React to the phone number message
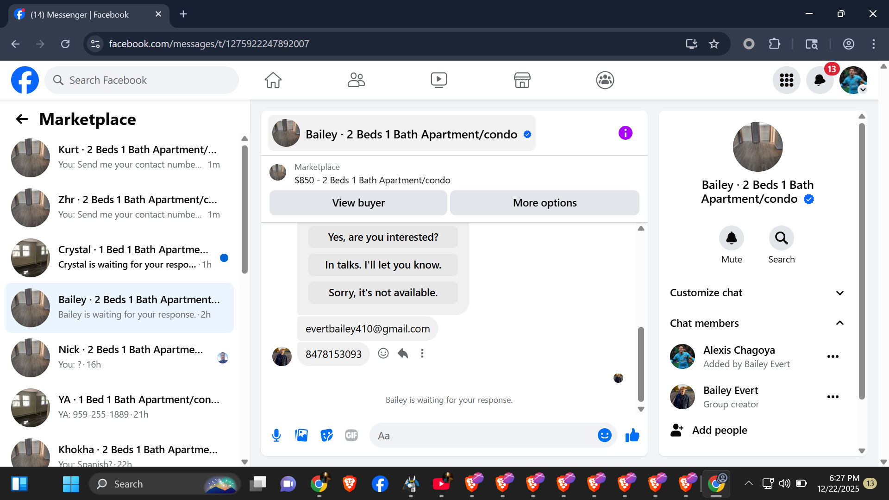This screenshot has width=889, height=500. [383, 354]
